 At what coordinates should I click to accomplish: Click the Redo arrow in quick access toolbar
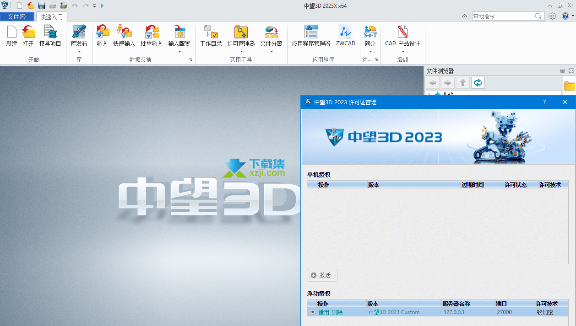pos(86,5)
